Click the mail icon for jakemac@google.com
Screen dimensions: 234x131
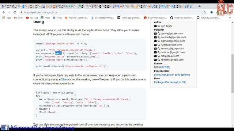click(x=155, y=52)
